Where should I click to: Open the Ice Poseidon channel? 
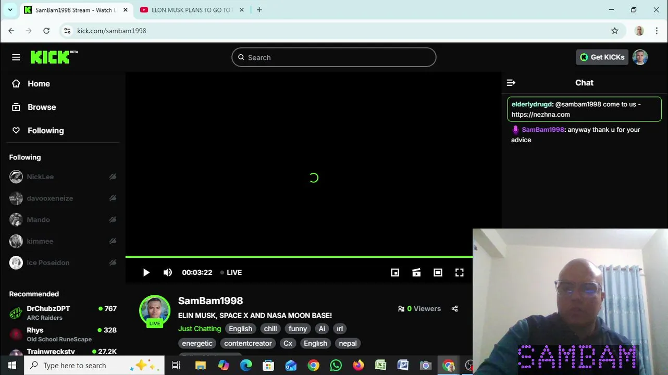[x=47, y=262]
